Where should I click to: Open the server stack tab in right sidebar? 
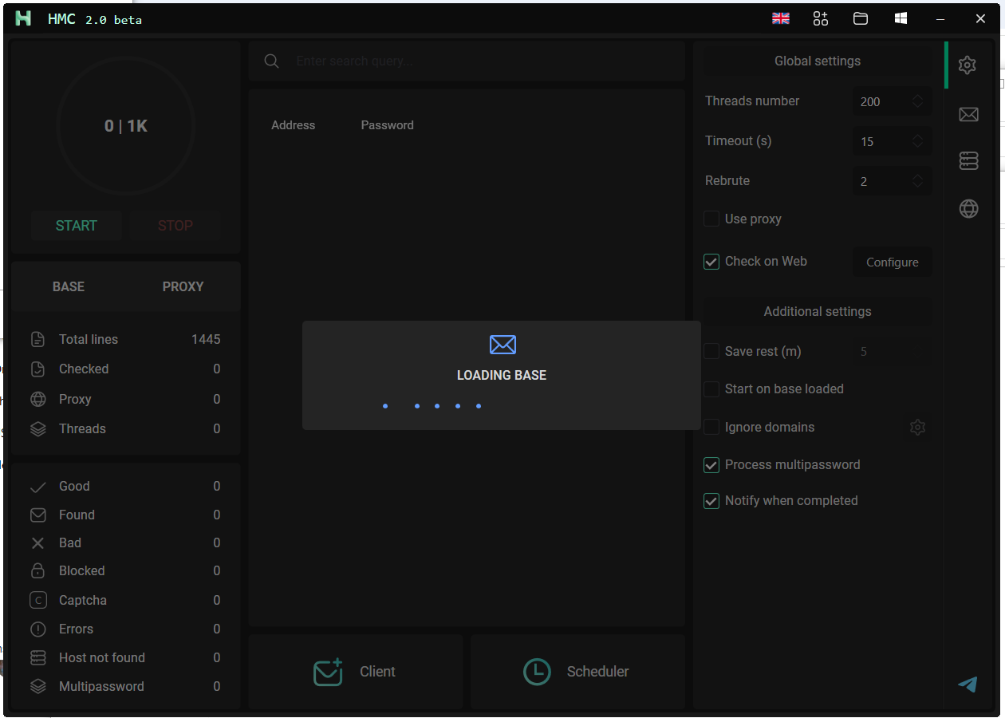[968, 161]
